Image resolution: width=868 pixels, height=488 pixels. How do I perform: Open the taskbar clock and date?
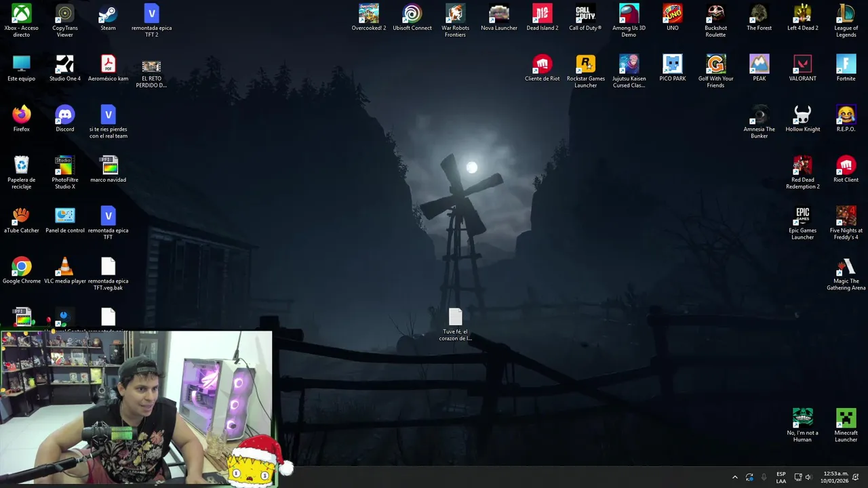click(x=834, y=477)
